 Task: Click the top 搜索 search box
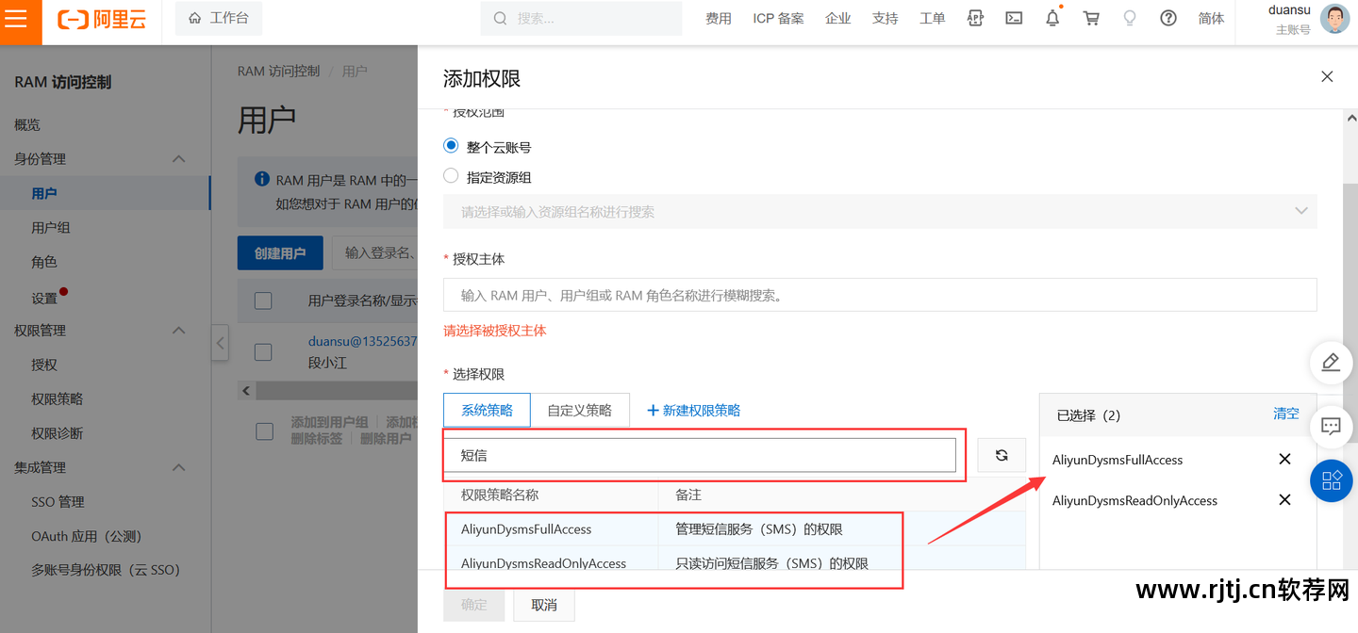click(581, 18)
